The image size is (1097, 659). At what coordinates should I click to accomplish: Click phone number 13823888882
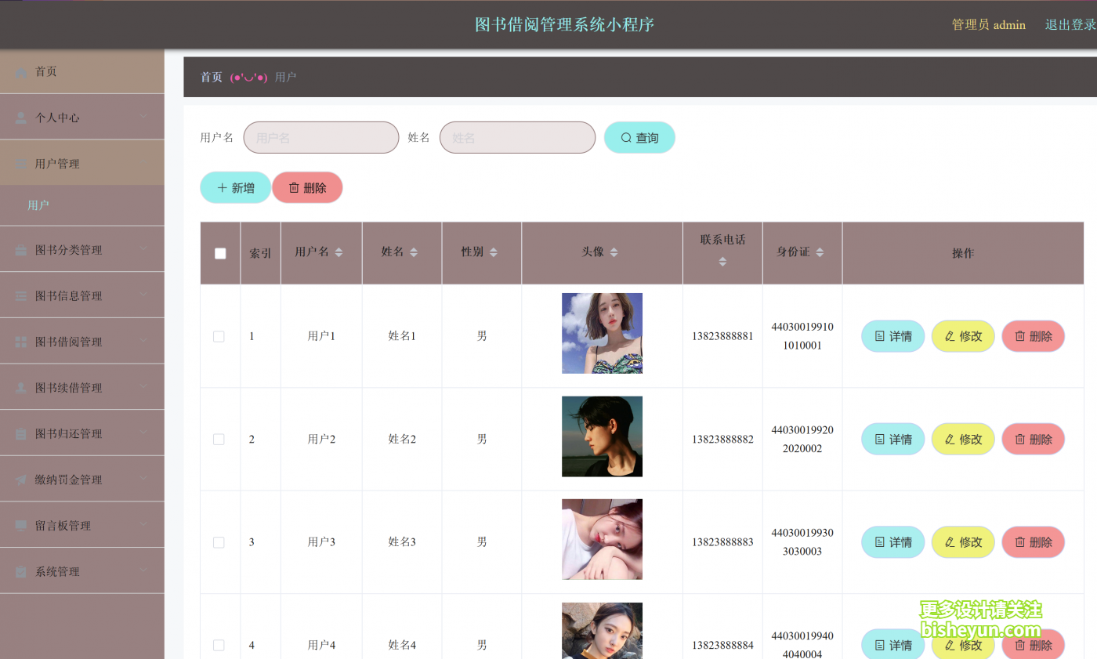click(722, 440)
